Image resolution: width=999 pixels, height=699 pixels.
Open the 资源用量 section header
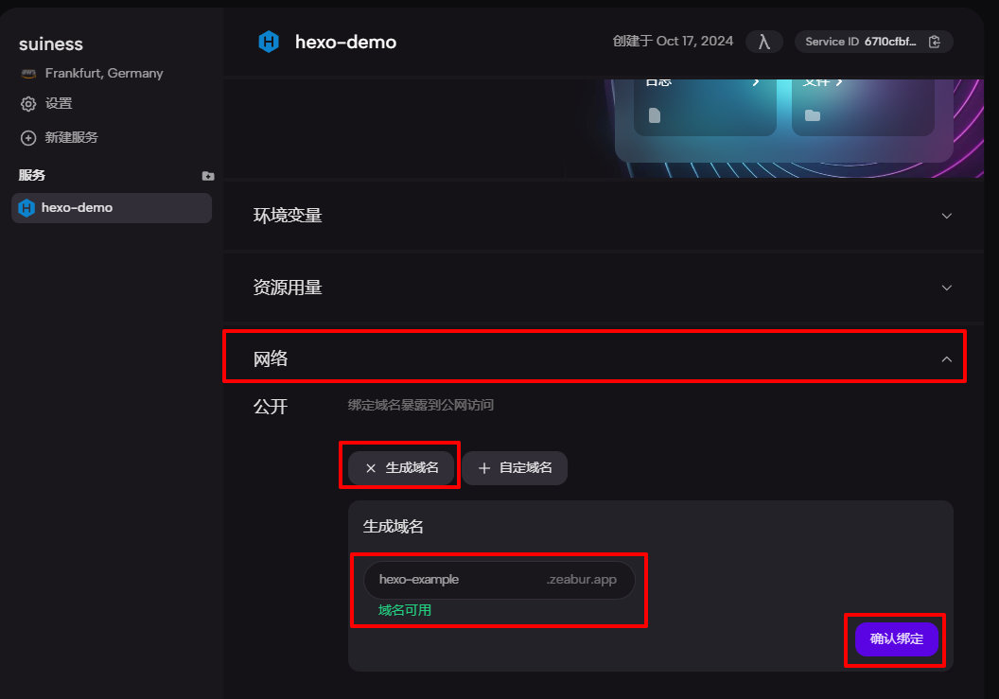tap(603, 288)
